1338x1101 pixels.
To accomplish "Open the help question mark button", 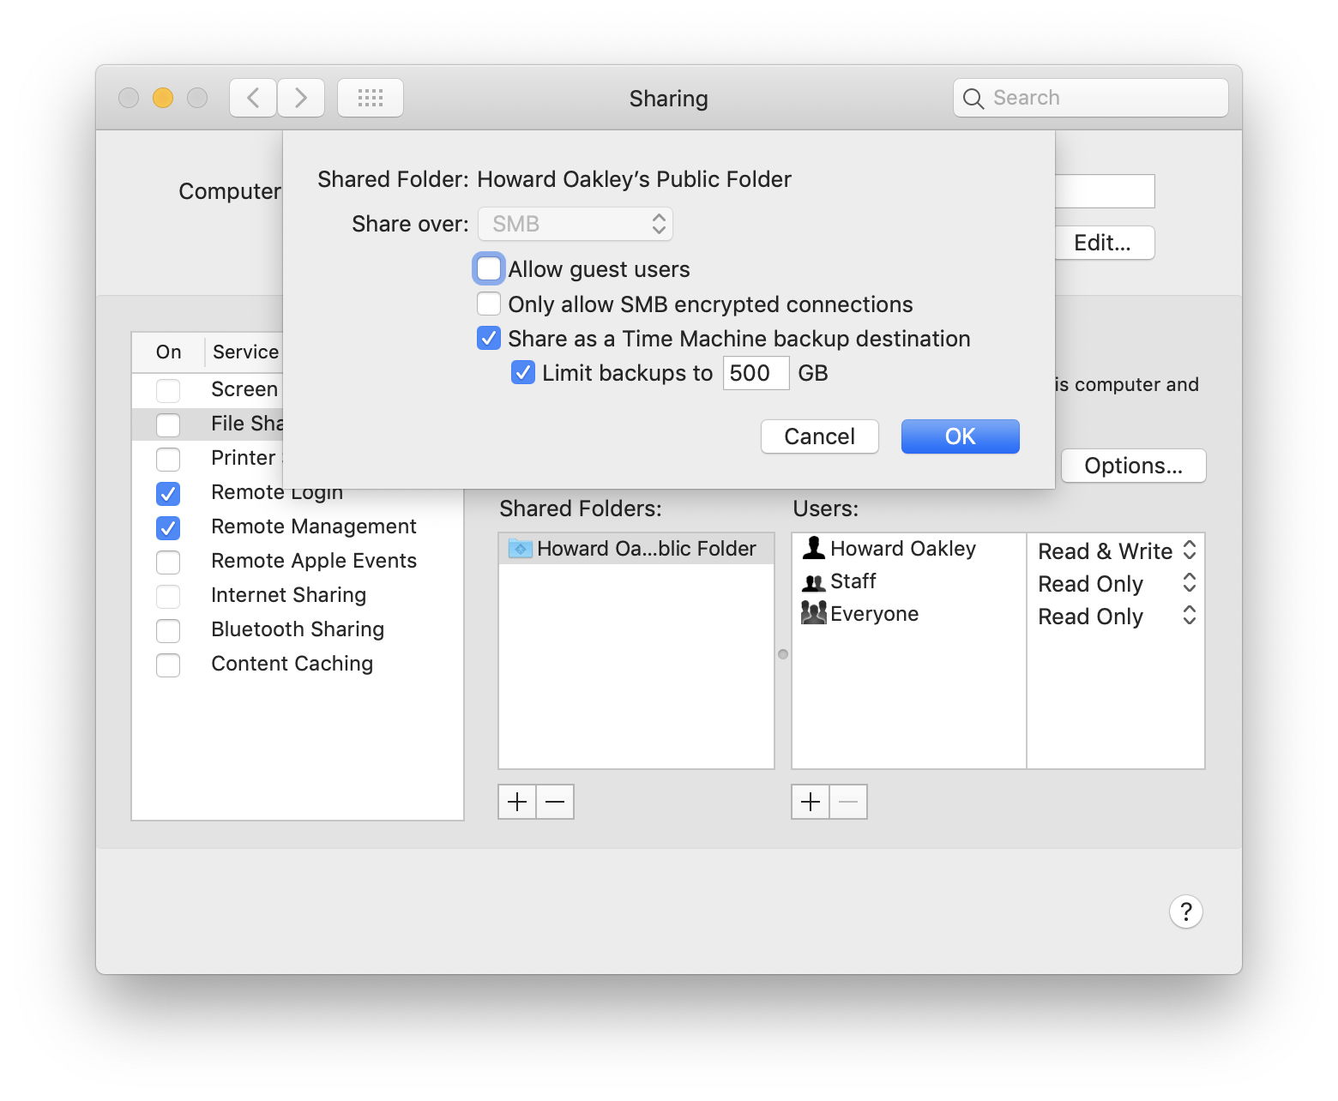I will (1185, 911).
